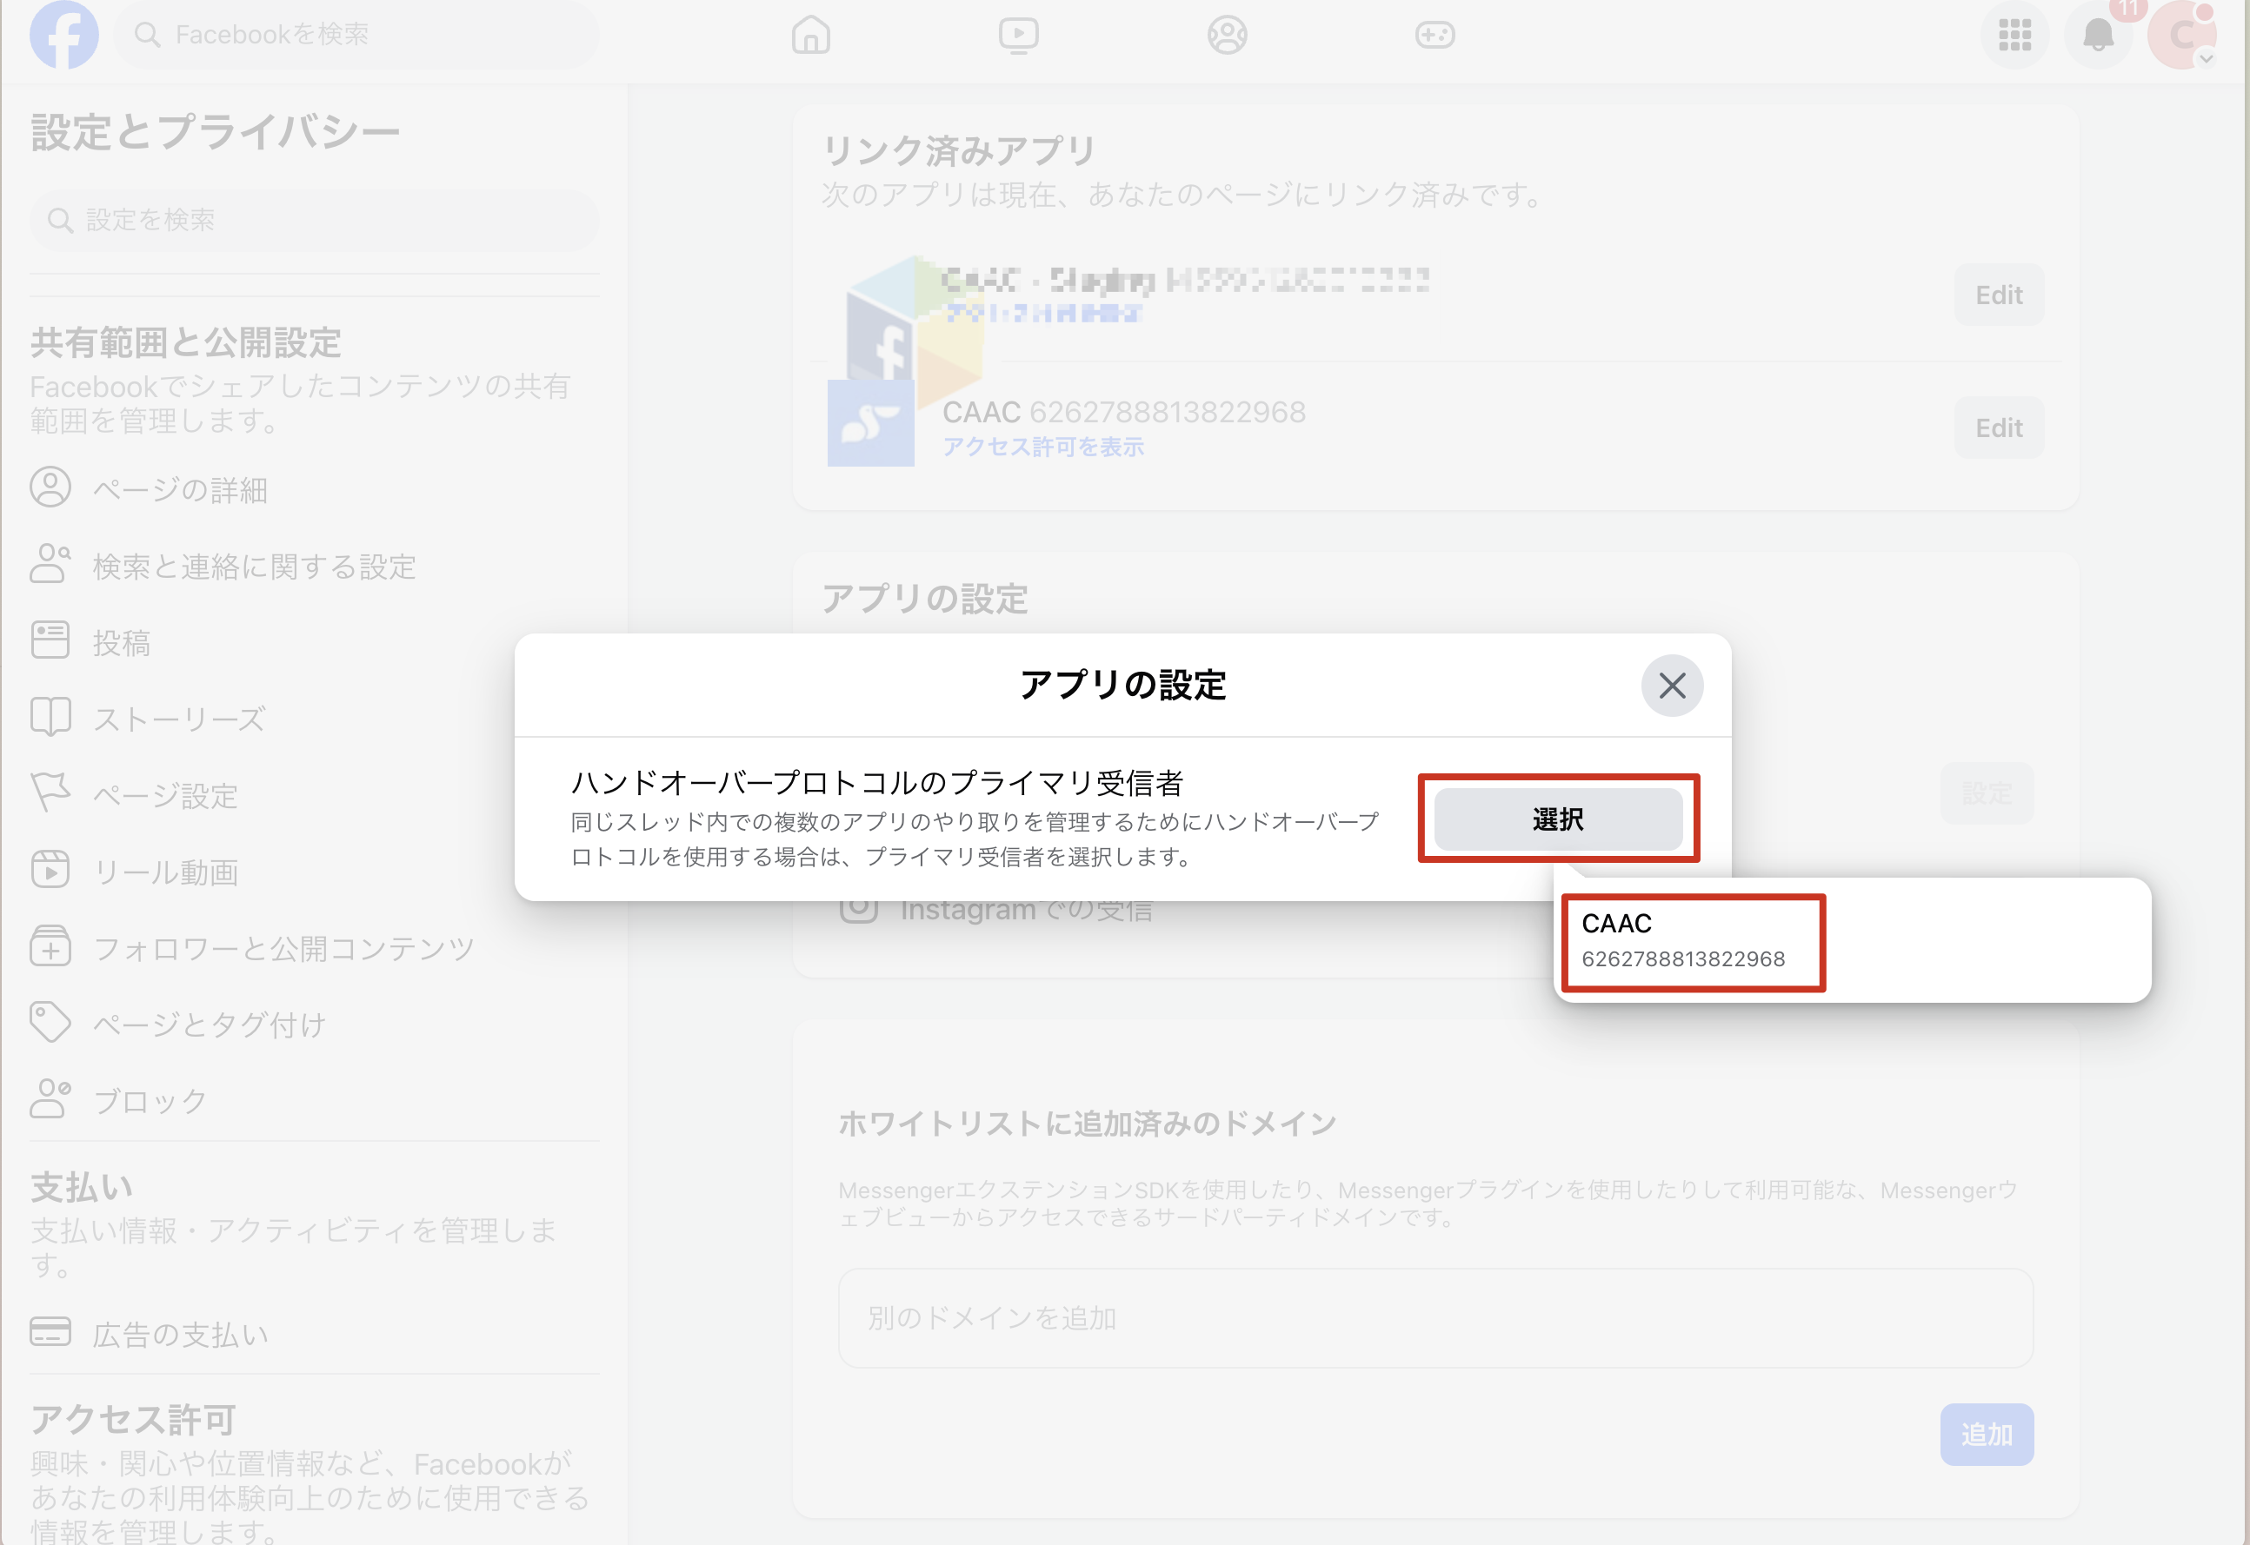Click the ページの詳細 person icon
Viewport: 2250px width, 1545px height.
[50, 487]
